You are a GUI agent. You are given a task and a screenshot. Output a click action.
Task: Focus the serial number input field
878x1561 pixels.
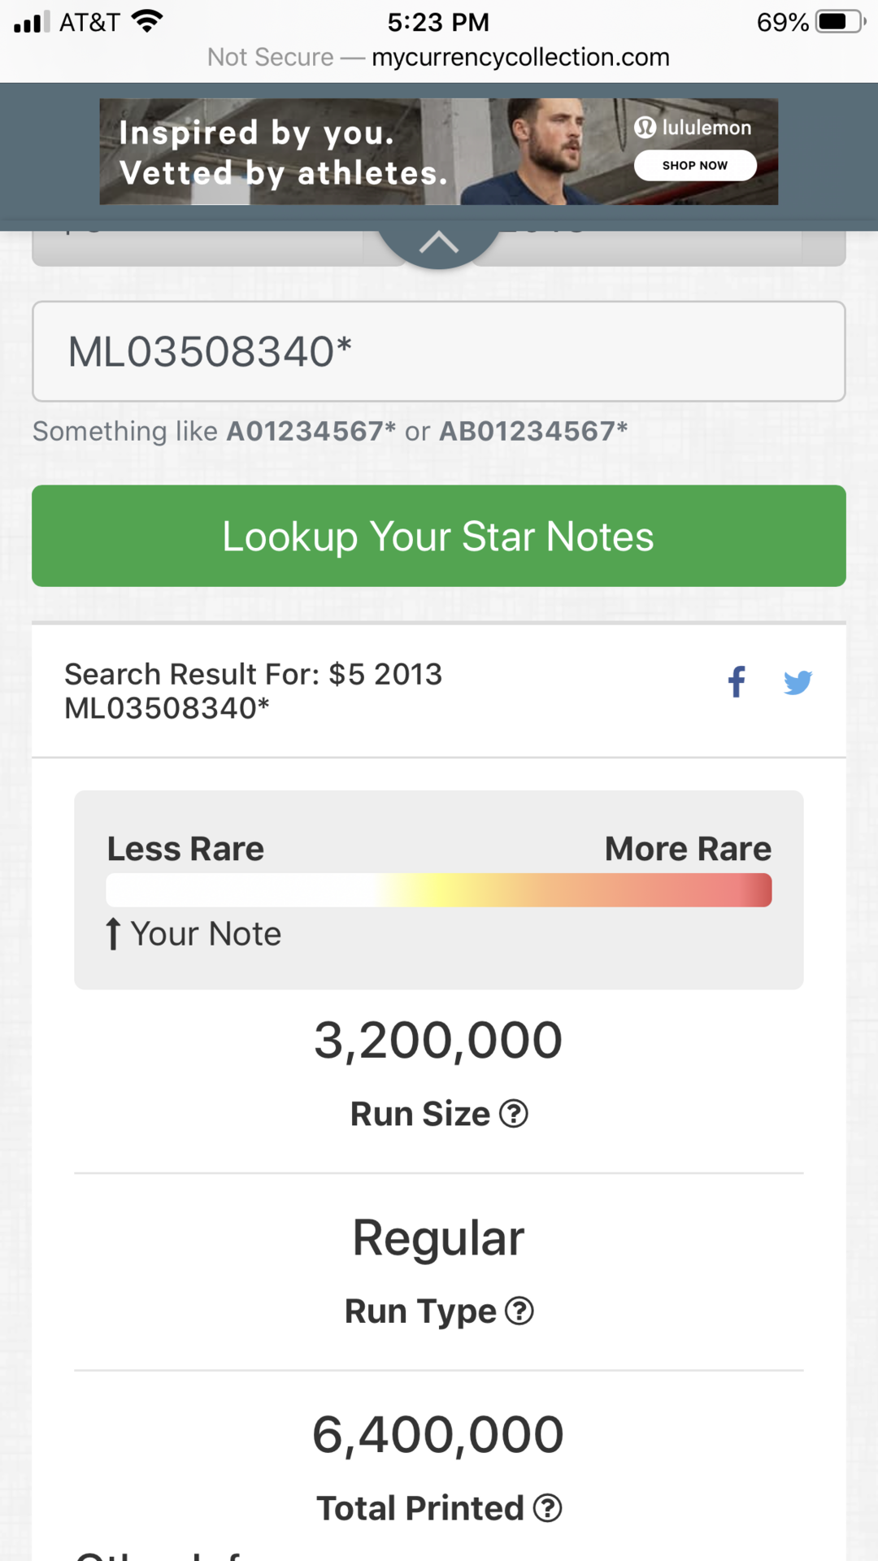pos(439,351)
